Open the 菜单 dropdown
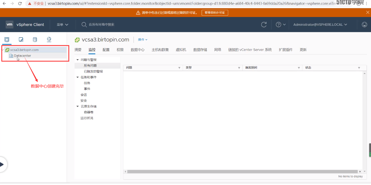This screenshot has width=371, height=185. (62, 25)
